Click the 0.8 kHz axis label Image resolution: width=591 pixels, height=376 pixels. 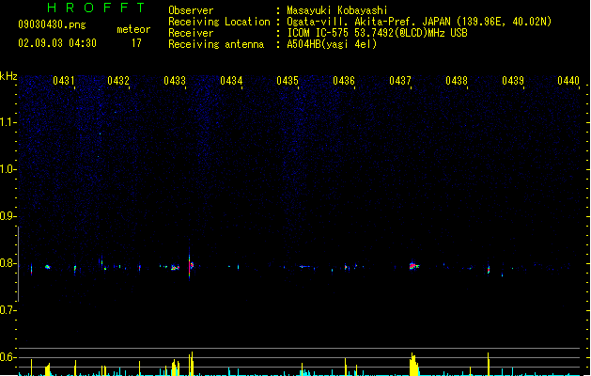[8, 263]
